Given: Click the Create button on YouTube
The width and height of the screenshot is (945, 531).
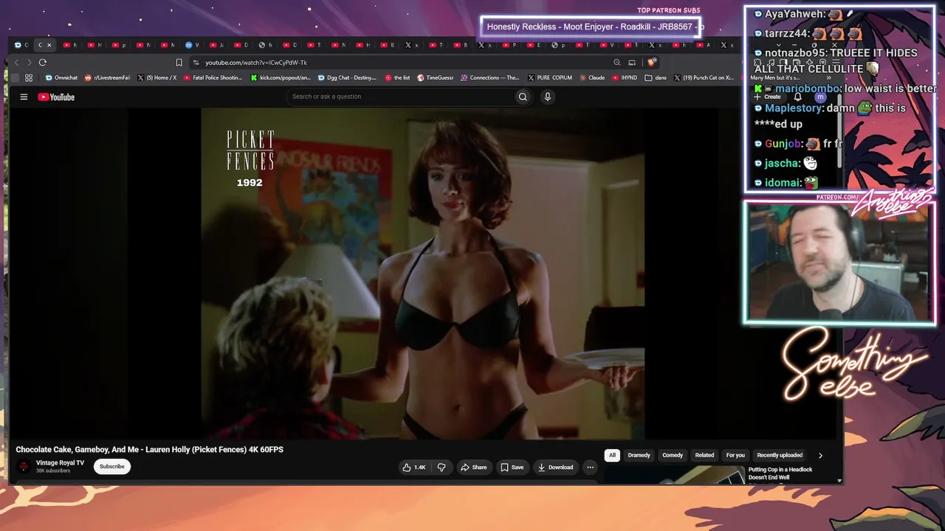Looking at the screenshot, I should [768, 97].
